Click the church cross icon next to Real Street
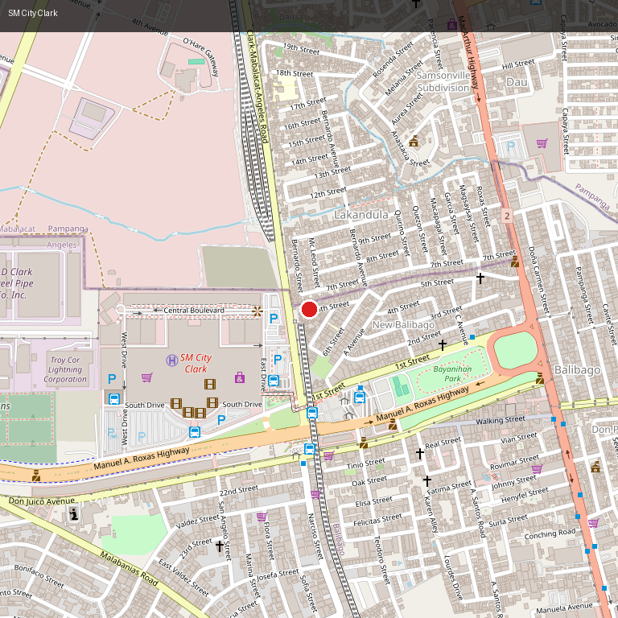This screenshot has width=618, height=618. pyautogui.click(x=420, y=454)
